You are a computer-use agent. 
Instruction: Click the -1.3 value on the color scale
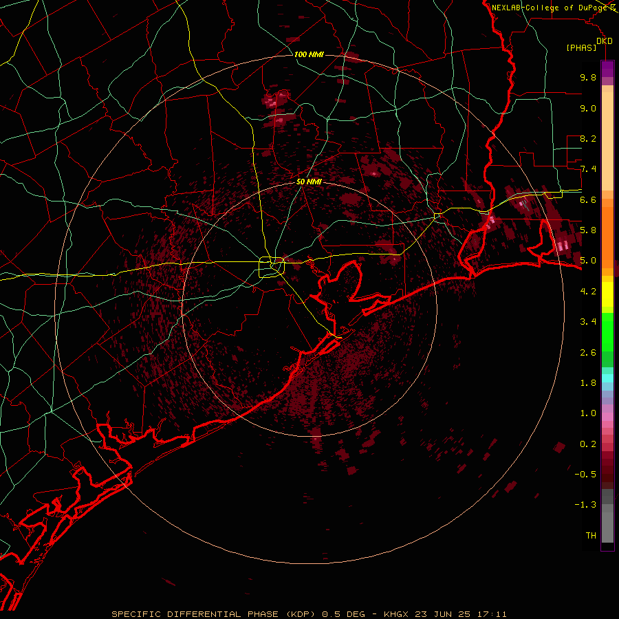[x=585, y=505]
